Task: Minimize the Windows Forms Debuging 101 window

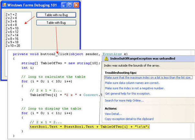Action: click(64, 5)
